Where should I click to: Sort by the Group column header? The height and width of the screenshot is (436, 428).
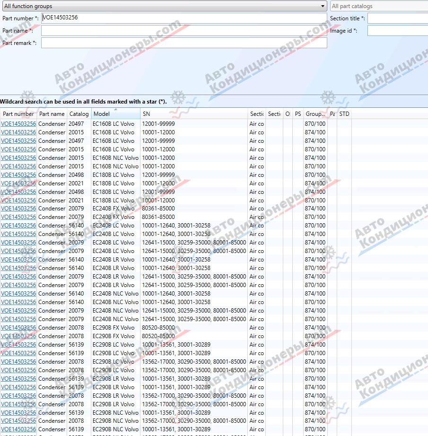(x=315, y=113)
